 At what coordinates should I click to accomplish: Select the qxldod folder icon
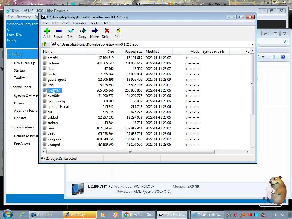pyautogui.click(x=44, y=117)
